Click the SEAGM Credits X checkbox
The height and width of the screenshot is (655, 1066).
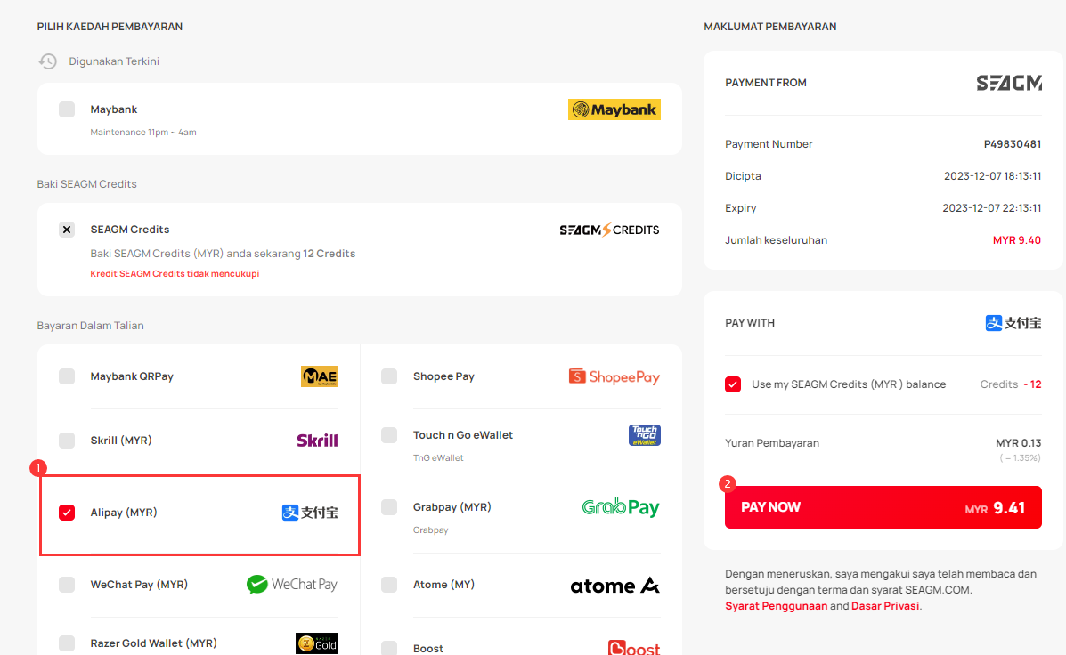click(67, 230)
